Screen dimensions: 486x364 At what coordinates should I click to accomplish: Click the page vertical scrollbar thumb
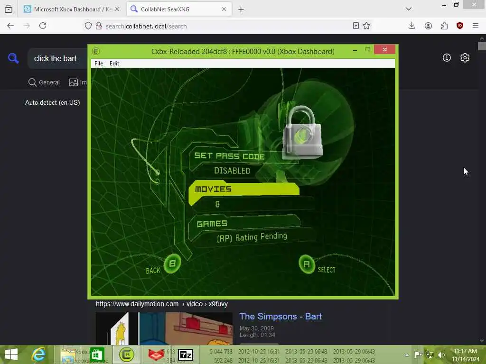click(482, 46)
